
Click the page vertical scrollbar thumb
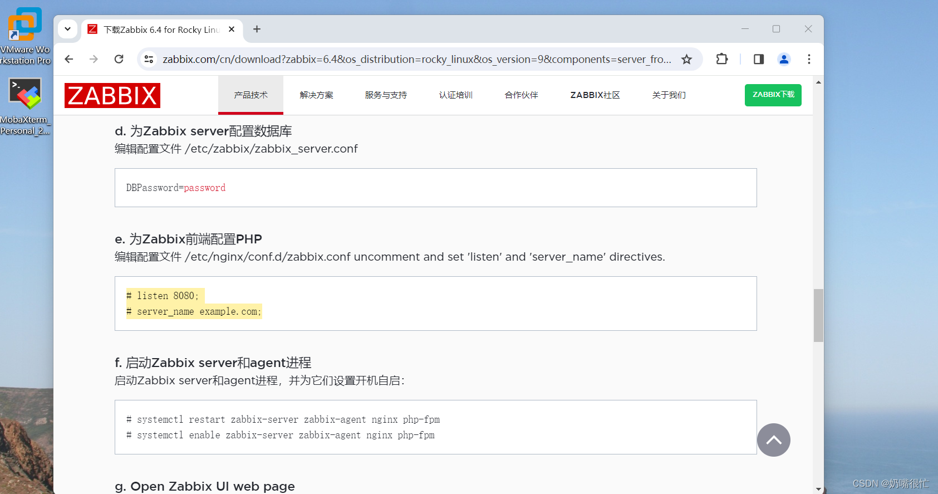tap(818, 315)
